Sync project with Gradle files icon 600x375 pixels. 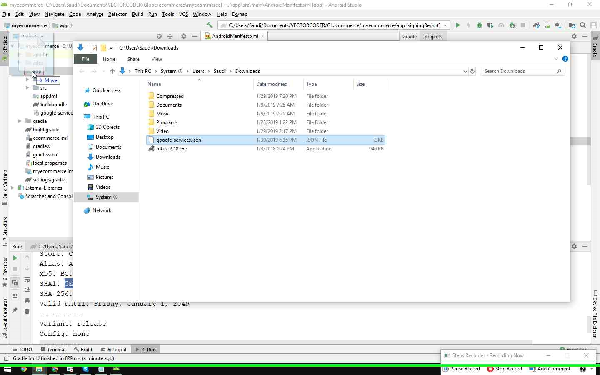tap(536, 25)
